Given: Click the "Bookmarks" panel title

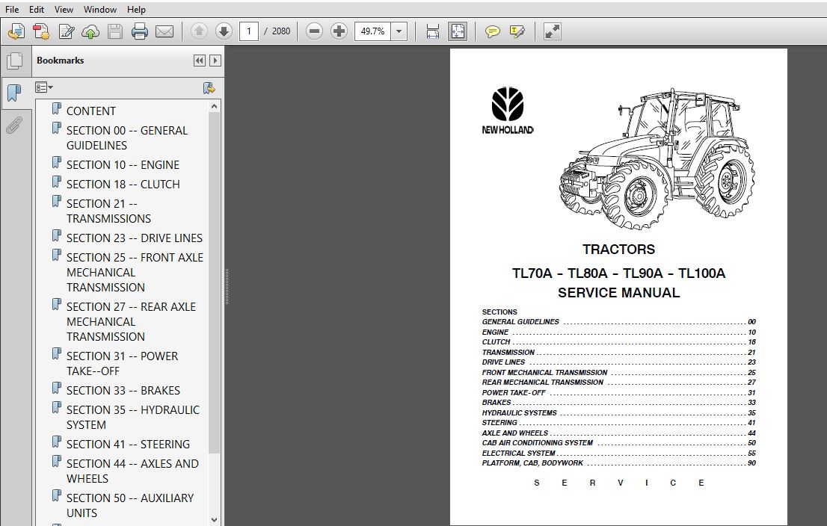Looking at the screenshot, I should click(60, 61).
